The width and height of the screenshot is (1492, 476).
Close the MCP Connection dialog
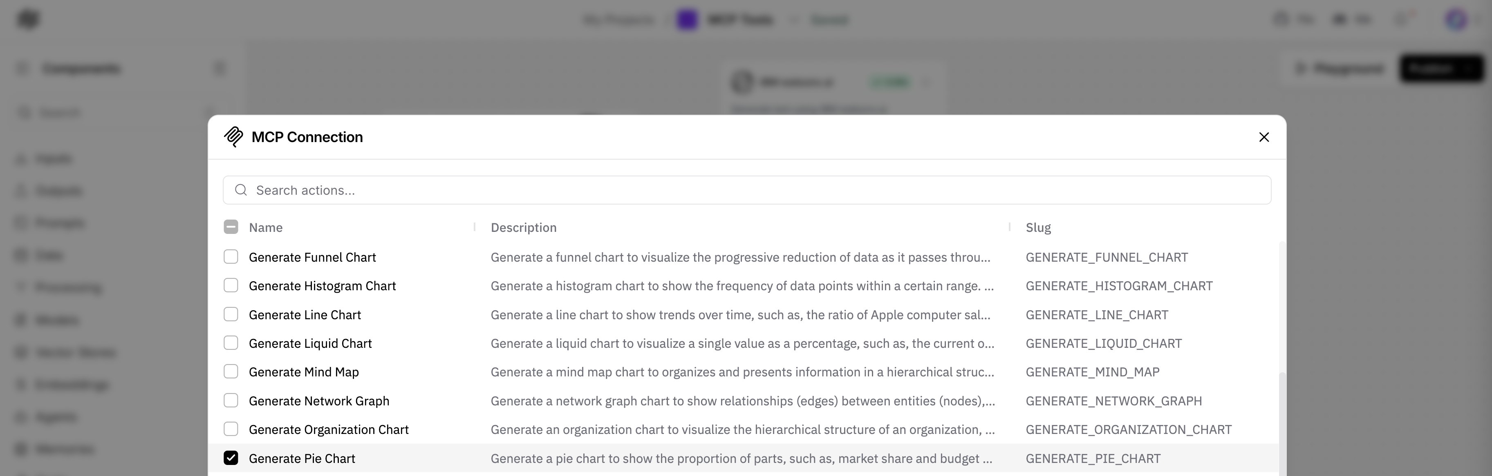pos(1264,137)
